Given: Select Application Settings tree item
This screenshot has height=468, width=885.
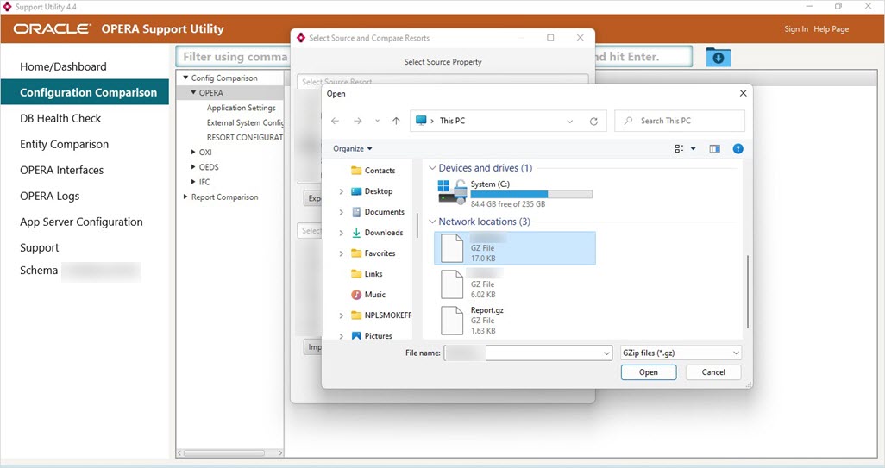Looking at the screenshot, I should 241,108.
